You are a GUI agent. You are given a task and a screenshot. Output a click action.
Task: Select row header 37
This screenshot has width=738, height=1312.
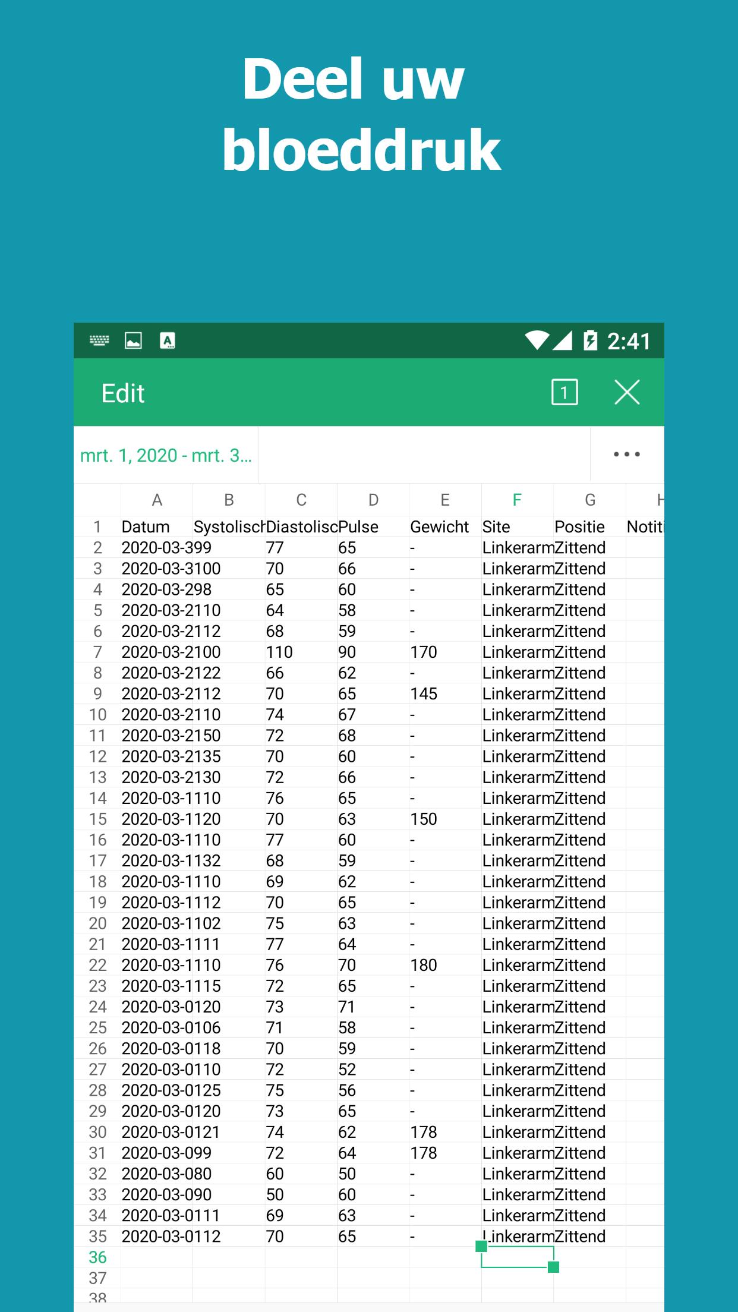click(97, 1278)
